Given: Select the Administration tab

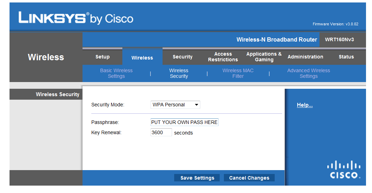Looking at the screenshot, I should click(x=305, y=57).
